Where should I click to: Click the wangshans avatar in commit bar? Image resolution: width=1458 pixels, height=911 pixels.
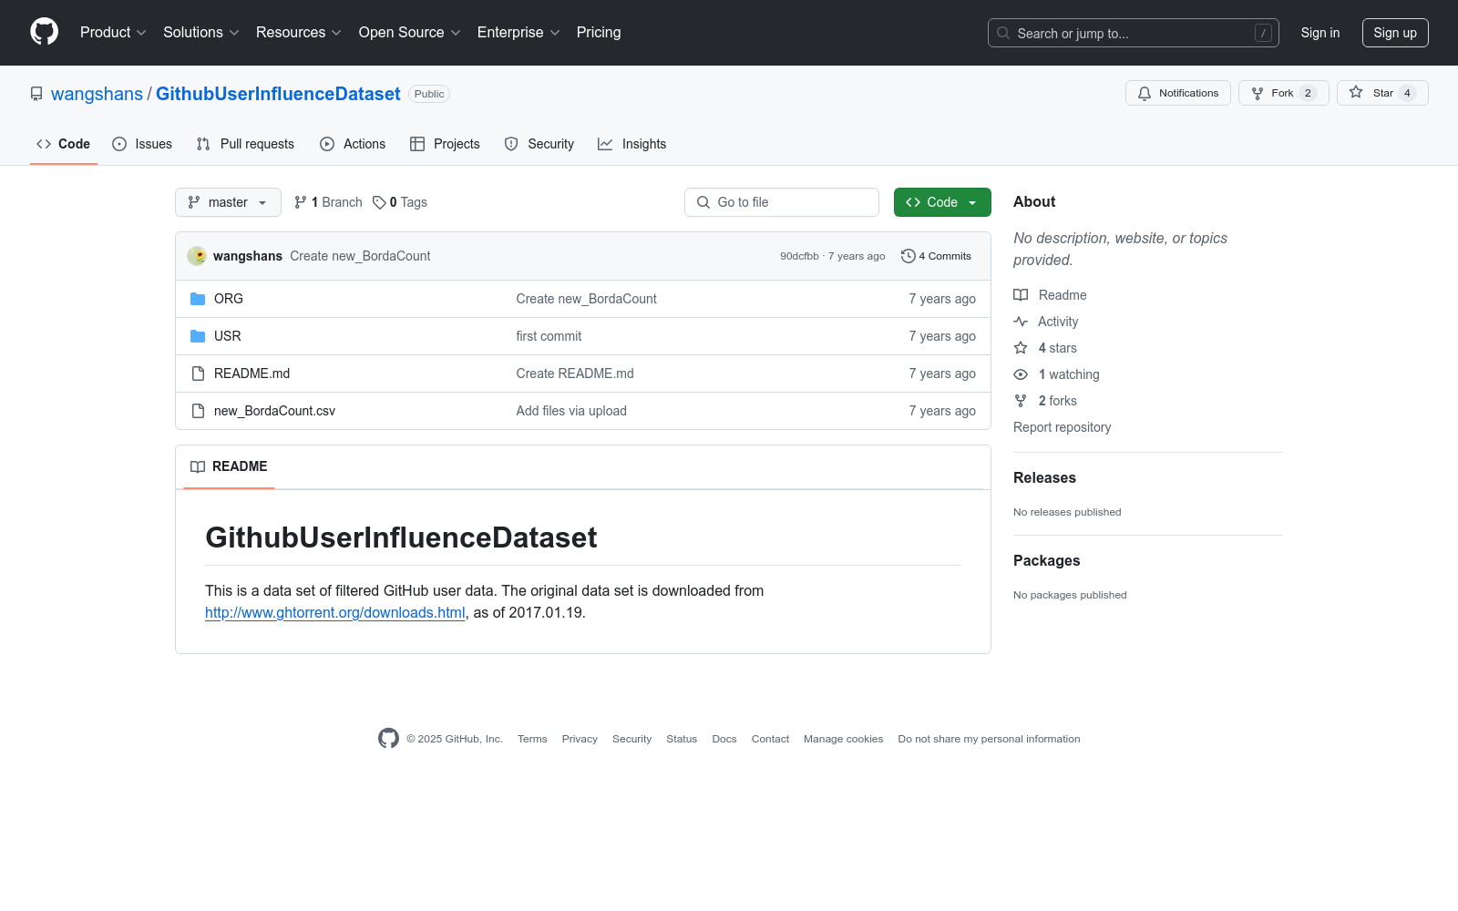click(x=197, y=256)
